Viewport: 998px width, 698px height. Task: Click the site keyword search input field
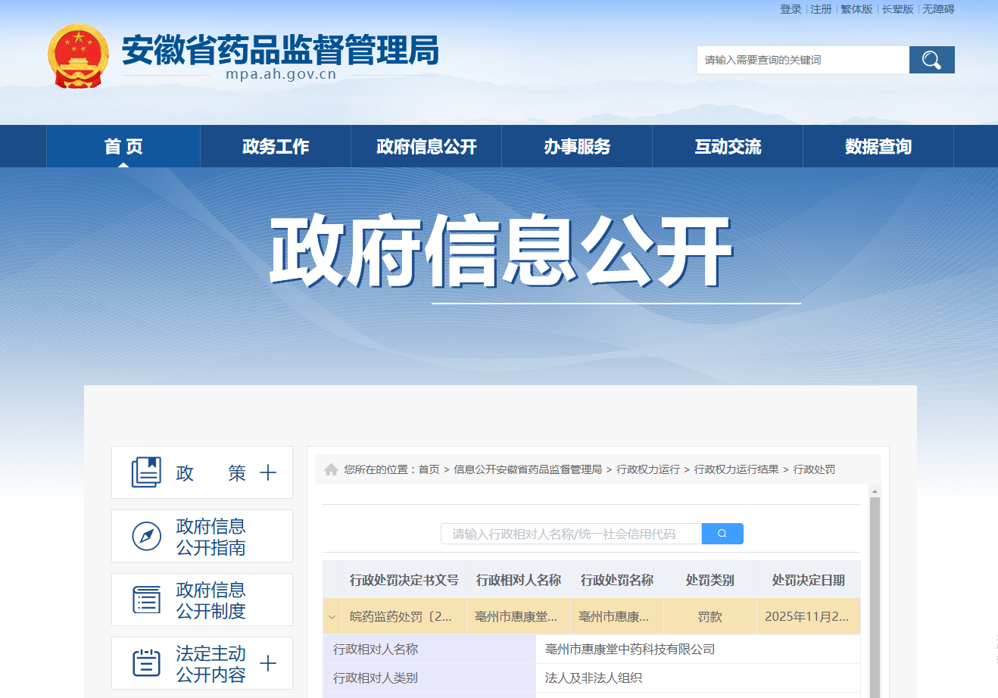click(803, 60)
